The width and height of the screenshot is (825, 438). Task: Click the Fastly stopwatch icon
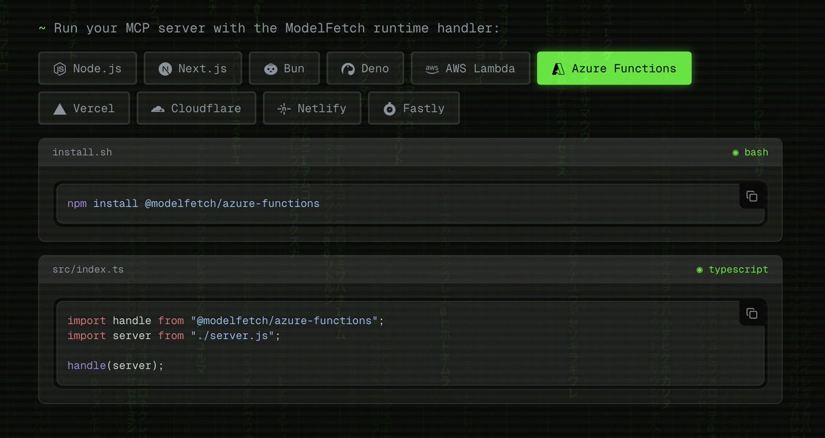389,109
